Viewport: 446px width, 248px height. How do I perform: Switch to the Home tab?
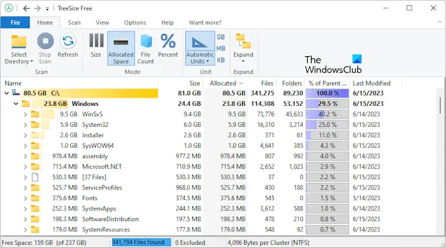click(x=45, y=22)
